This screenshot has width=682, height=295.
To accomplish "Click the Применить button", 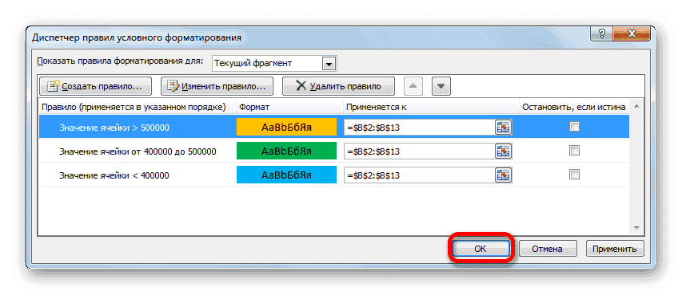I will pos(615,249).
